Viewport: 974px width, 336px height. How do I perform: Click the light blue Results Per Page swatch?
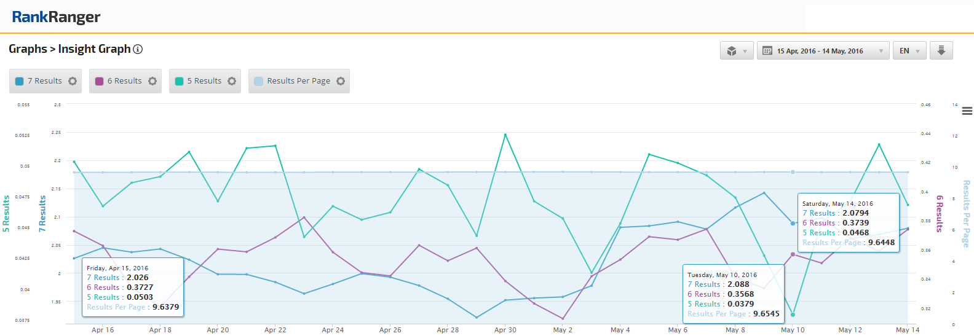(258, 81)
